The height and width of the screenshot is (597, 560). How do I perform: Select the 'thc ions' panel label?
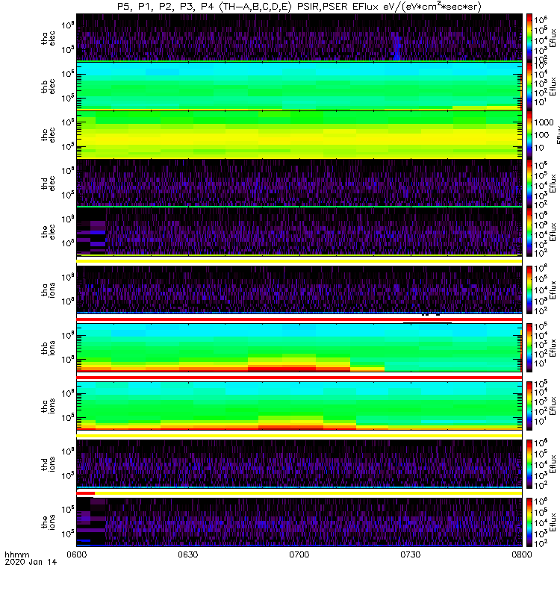(x=49, y=406)
